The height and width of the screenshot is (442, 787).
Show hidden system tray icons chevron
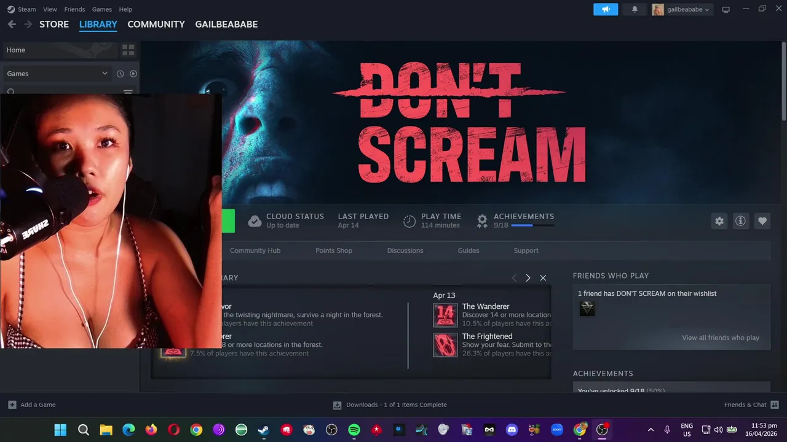click(651, 430)
